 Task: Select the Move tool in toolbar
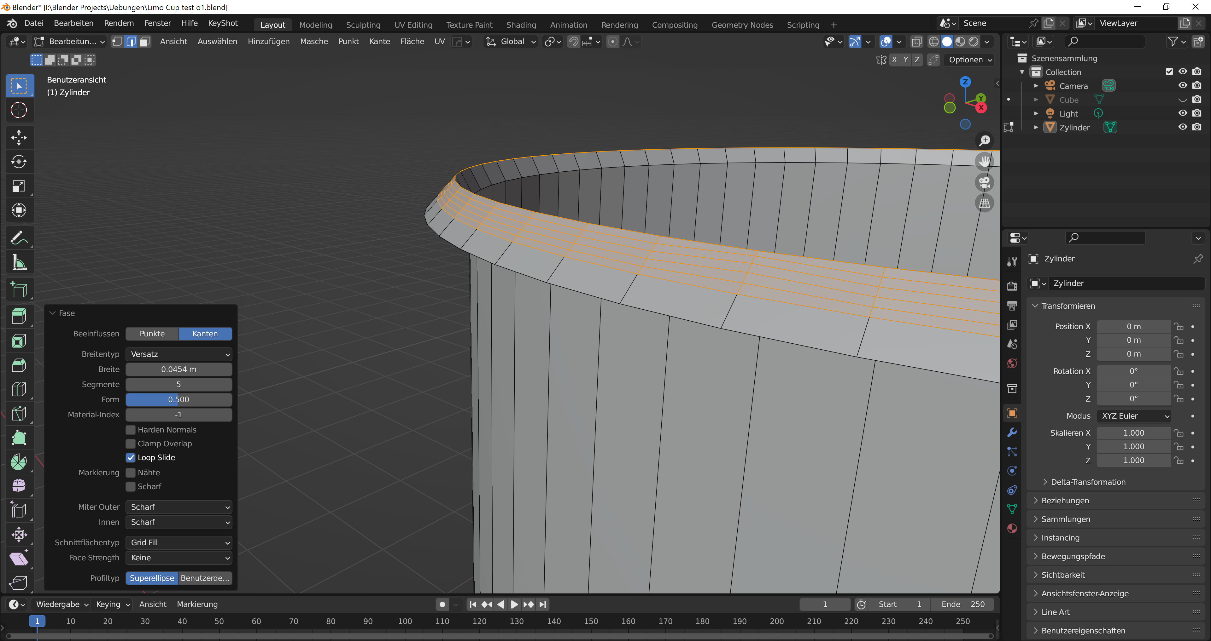[x=19, y=138]
